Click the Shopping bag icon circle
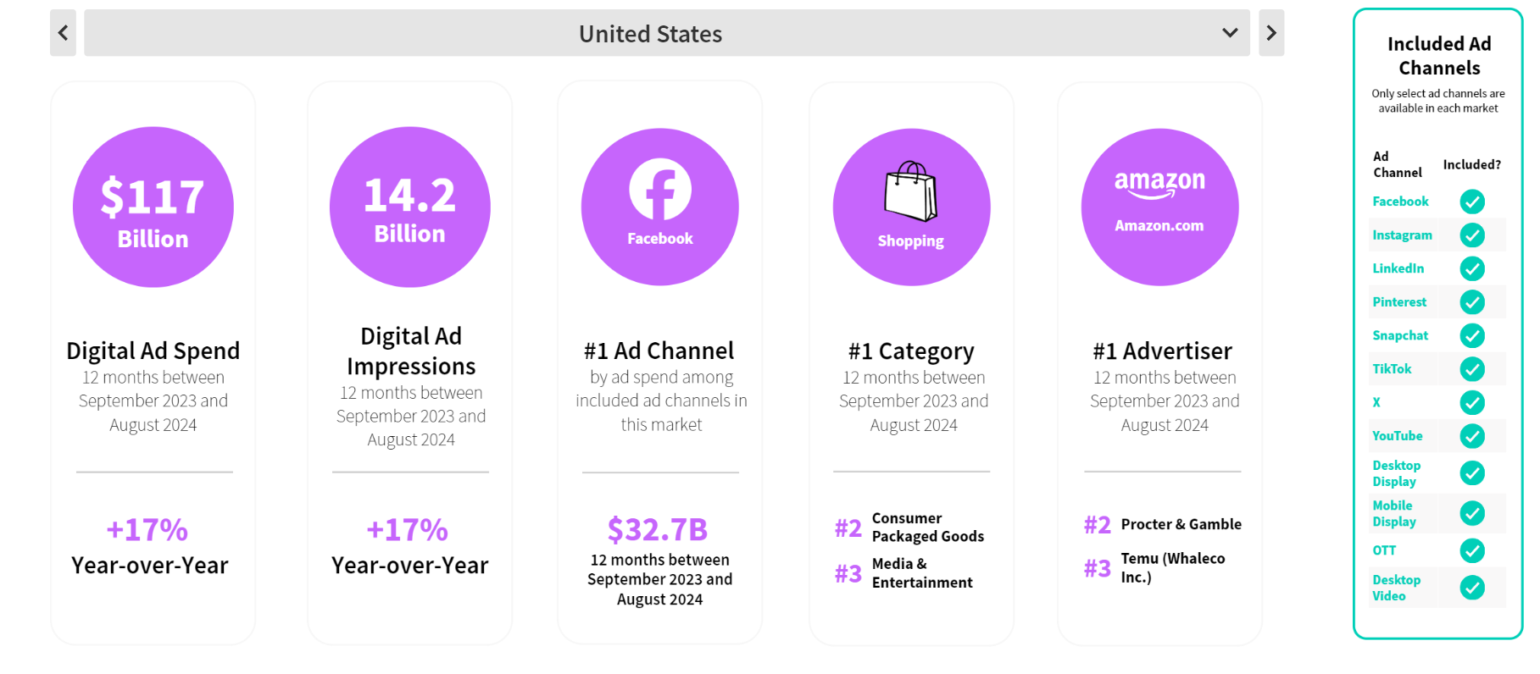This screenshot has width=1540, height=674. tap(911, 207)
